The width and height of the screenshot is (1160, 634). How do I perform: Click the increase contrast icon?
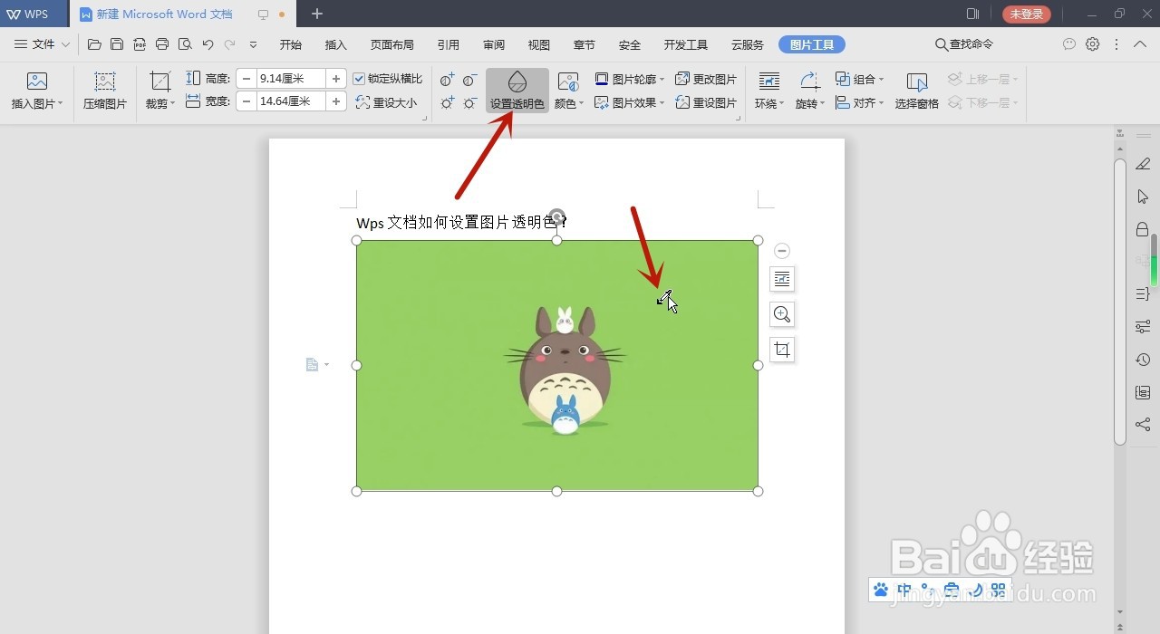click(x=448, y=80)
